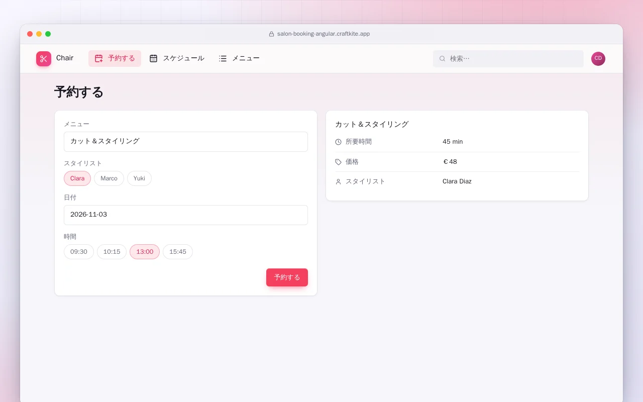
Task: Select stylist Yuki chip
Action: (139, 178)
